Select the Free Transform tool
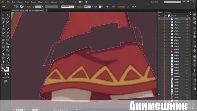The image size is (197, 111). 8,40
